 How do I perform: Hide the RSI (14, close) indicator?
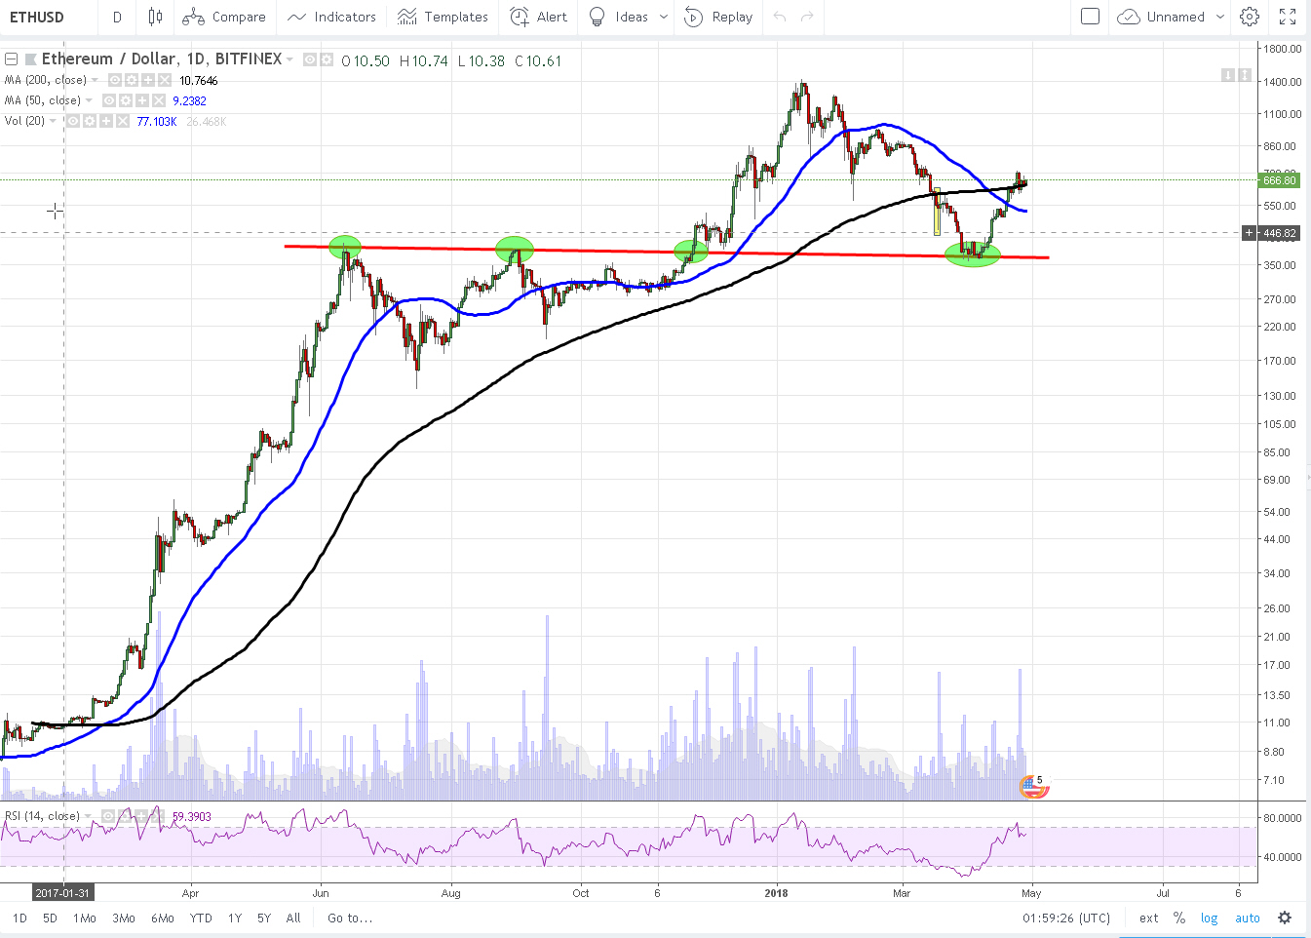108,816
